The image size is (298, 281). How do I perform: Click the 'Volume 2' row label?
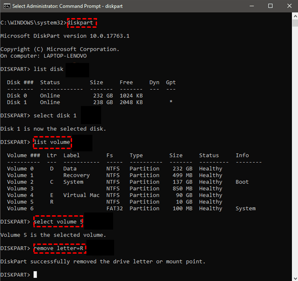pos(20,182)
